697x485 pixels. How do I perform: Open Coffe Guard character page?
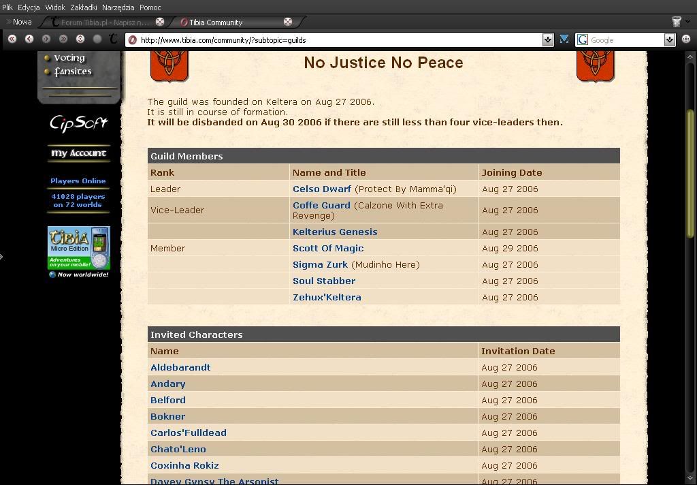point(321,205)
